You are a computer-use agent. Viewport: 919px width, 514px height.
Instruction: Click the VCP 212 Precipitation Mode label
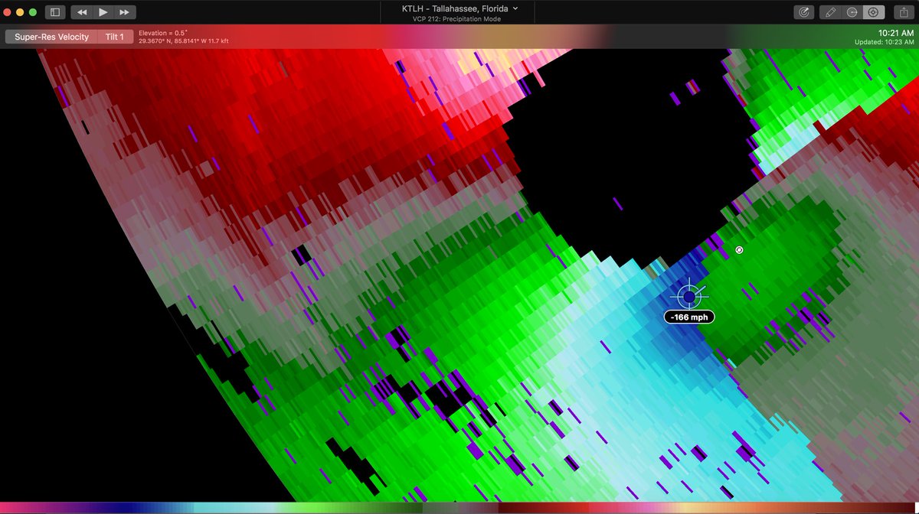457,19
